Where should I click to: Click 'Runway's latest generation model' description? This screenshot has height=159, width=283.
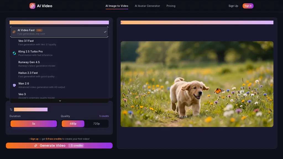click(x=37, y=66)
